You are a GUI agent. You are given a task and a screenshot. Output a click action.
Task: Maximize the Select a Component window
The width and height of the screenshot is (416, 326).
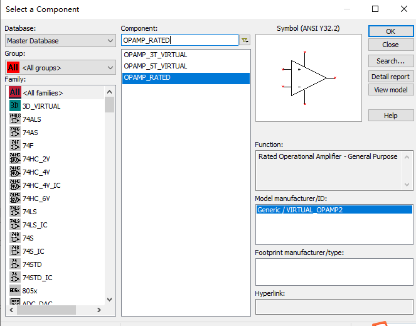click(x=375, y=9)
